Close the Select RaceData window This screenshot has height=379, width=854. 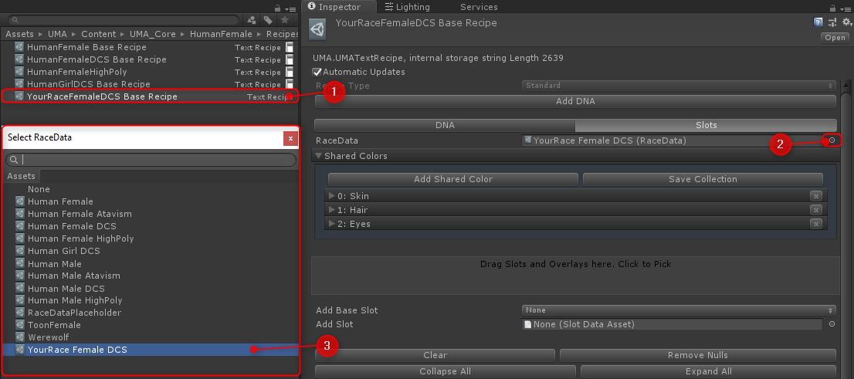click(x=290, y=138)
